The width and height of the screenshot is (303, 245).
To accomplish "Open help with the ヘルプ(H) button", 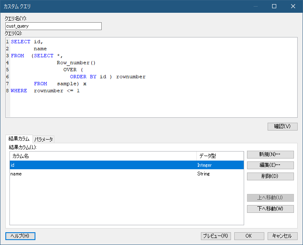I will 20,236.
